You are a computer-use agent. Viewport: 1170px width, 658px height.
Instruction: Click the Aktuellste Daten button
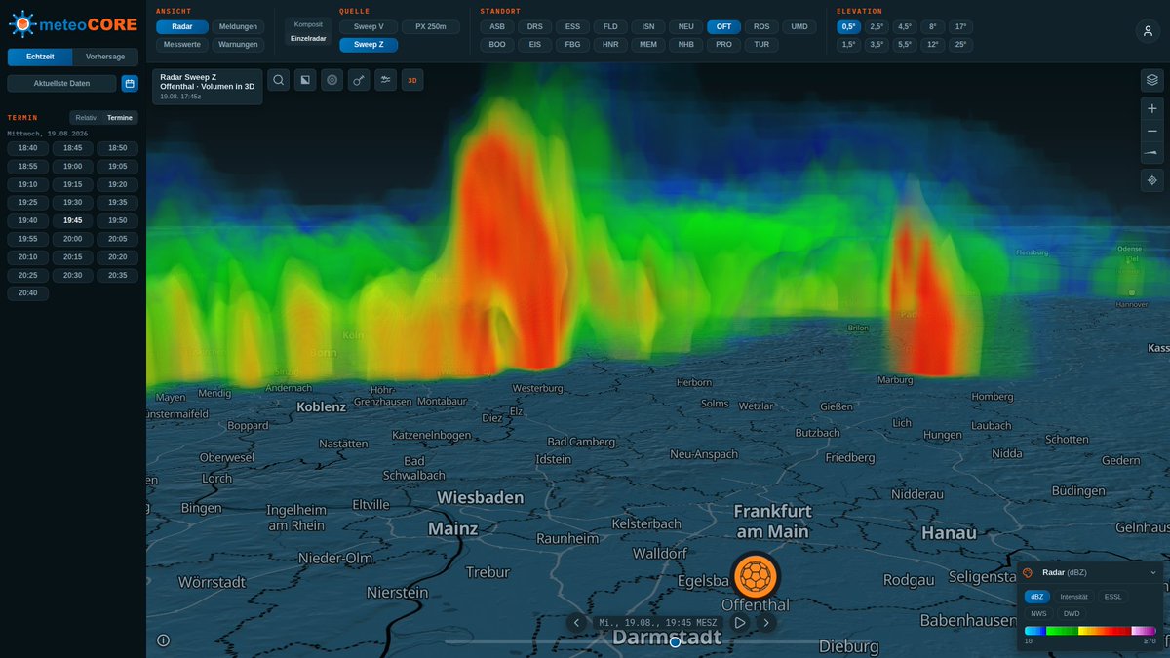click(61, 84)
